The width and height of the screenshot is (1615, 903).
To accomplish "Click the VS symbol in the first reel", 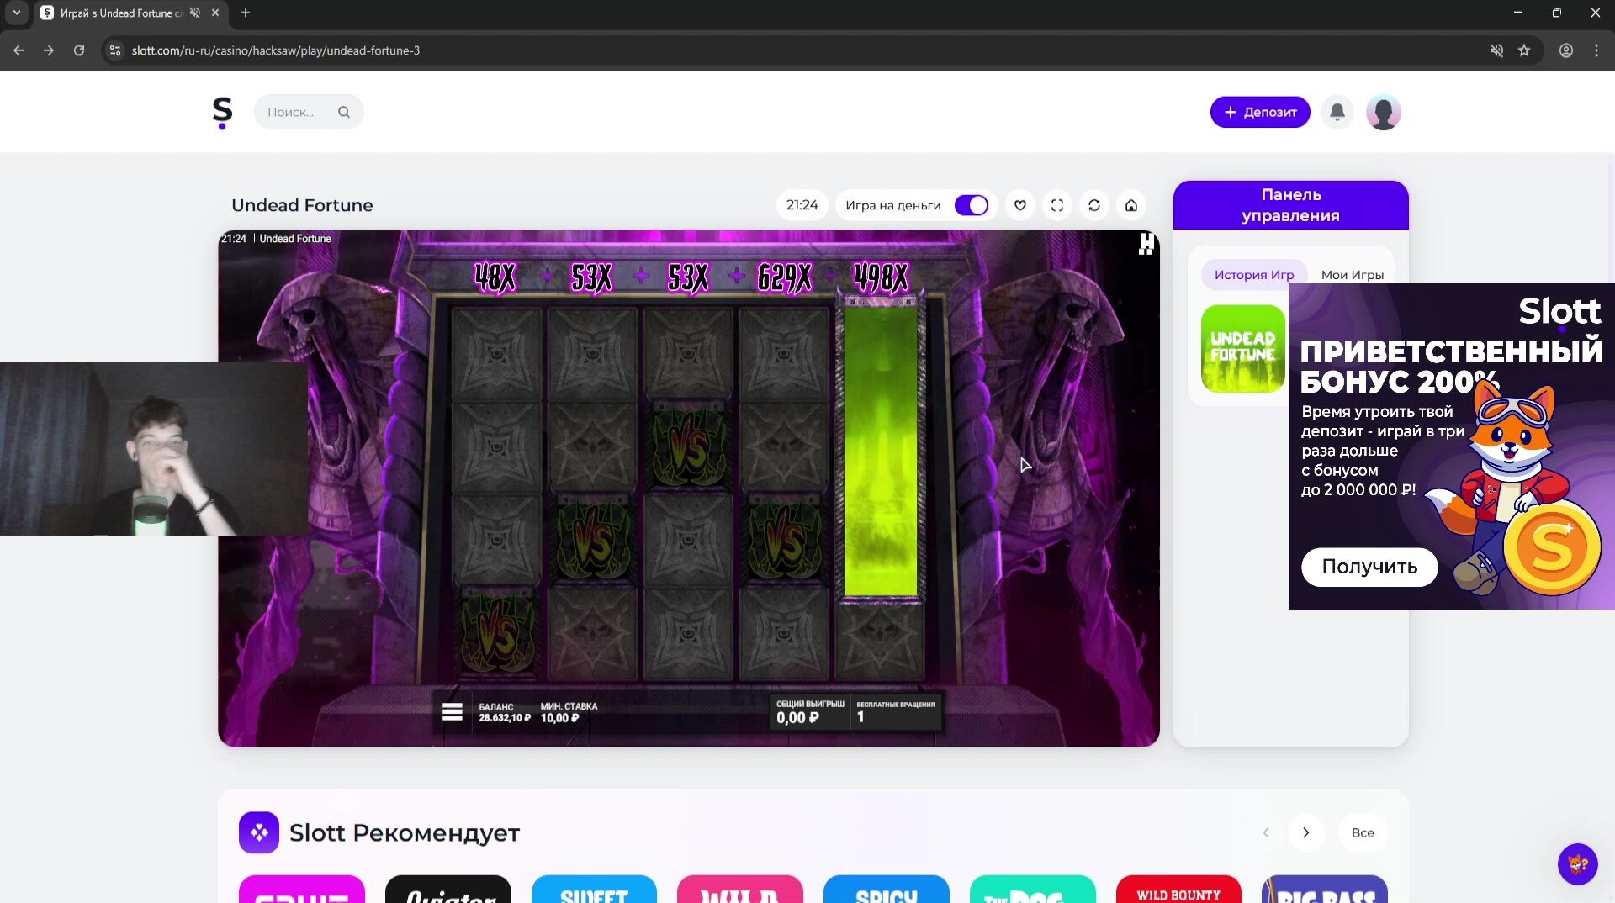I will [x=497, y=635].
